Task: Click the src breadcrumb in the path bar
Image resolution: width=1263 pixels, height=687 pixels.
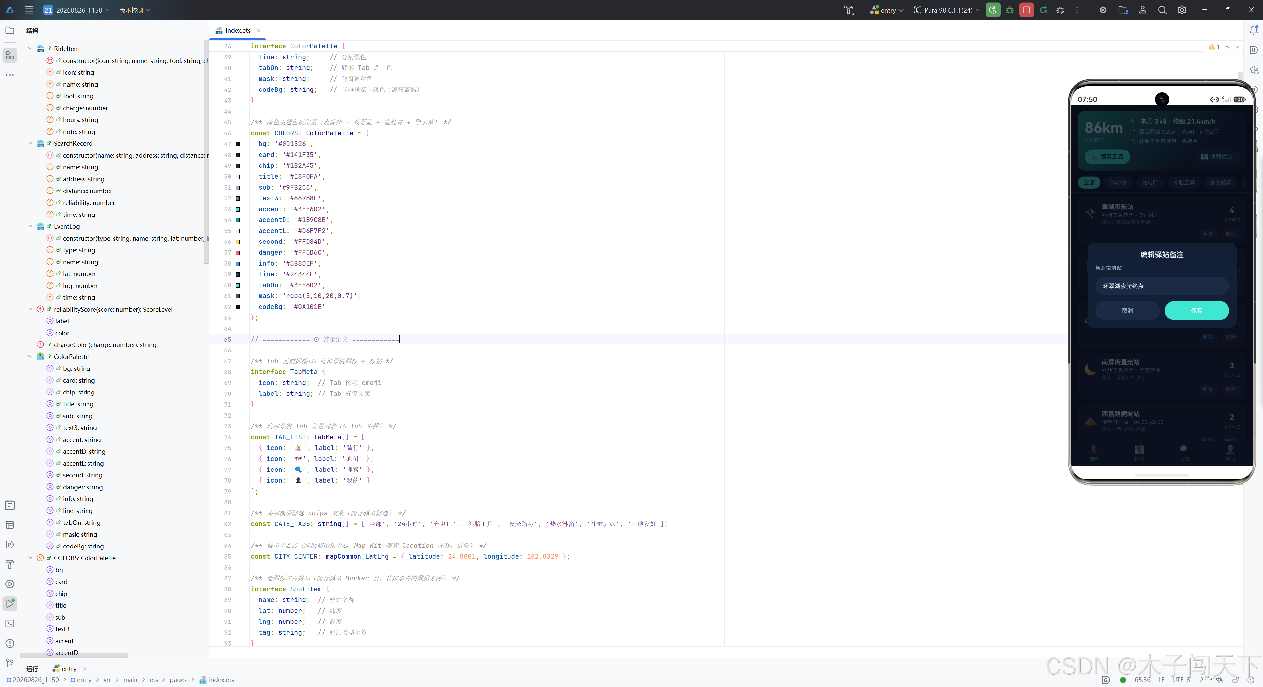Action: coord(107,680)
